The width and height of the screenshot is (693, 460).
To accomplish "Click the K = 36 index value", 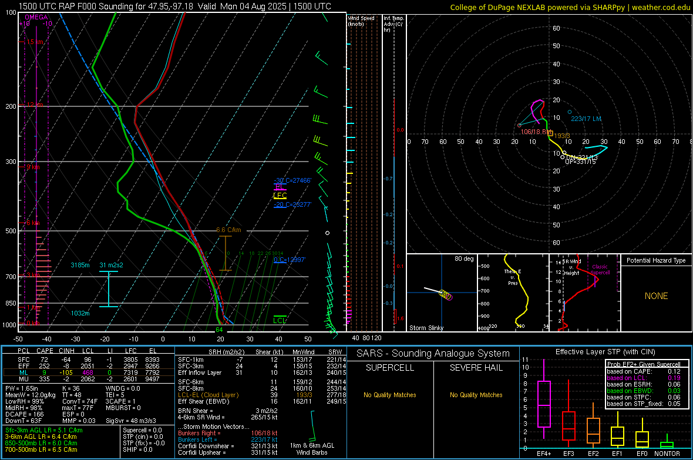I will (70, 388).
